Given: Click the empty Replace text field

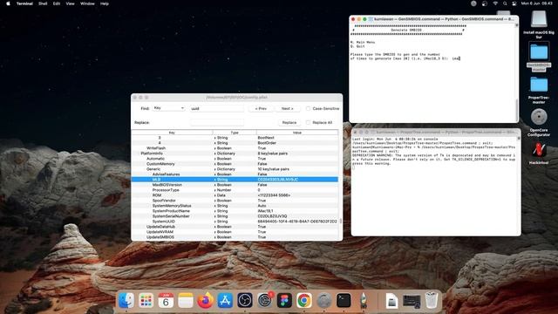Looking at the screenshot, I should [217, 122].
